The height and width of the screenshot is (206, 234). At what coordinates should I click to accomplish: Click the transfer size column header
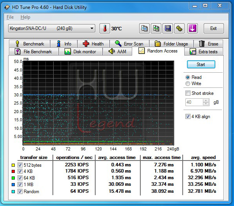[34, 157]
